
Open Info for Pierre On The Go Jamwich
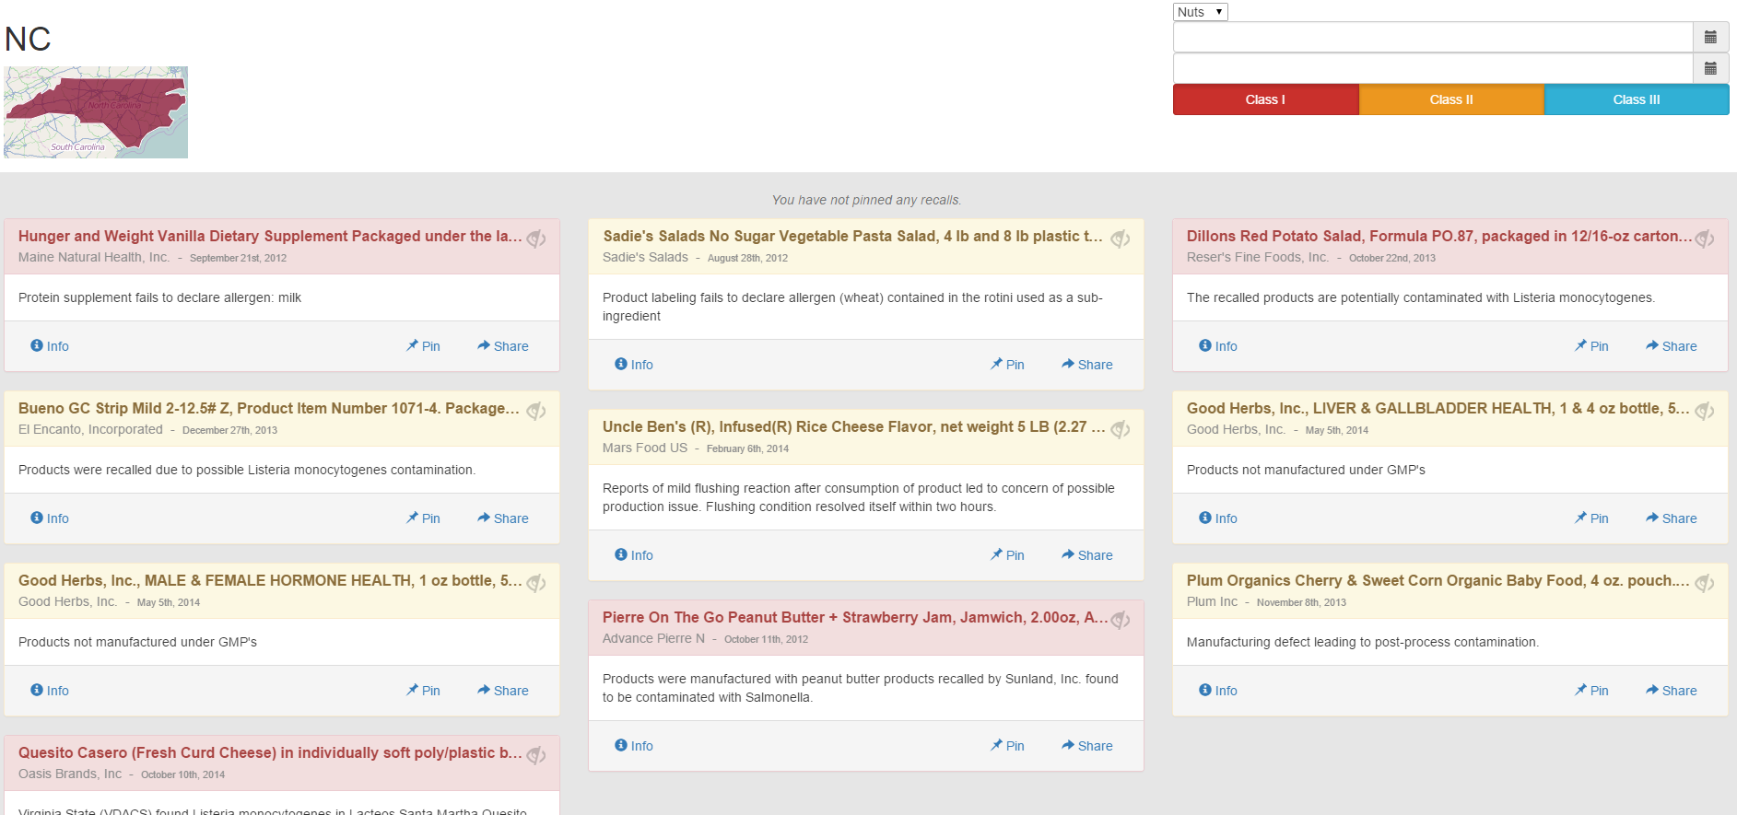click(x=634, y=746)
